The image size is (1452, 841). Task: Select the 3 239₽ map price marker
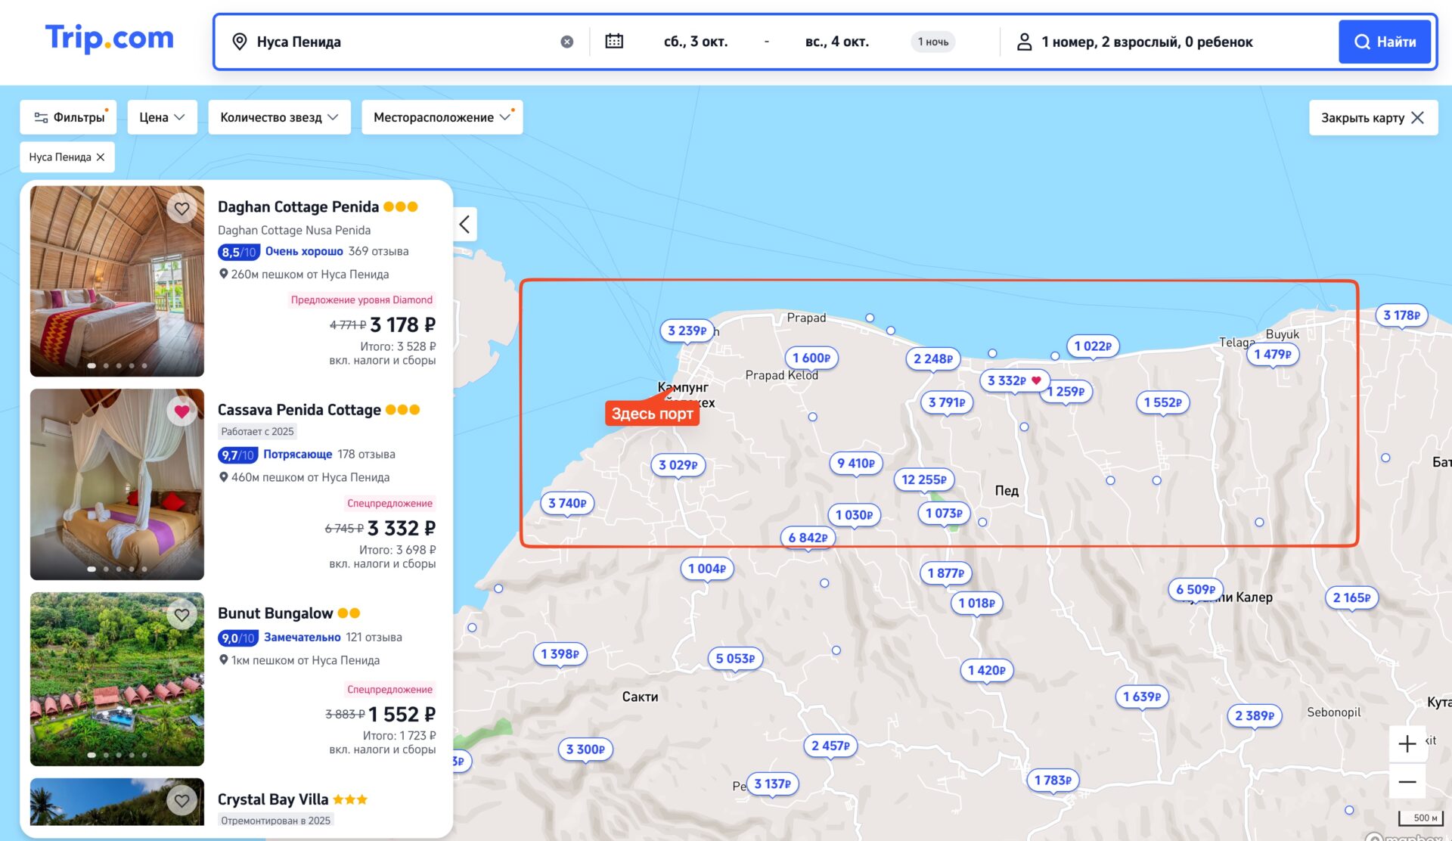(686, 331)
